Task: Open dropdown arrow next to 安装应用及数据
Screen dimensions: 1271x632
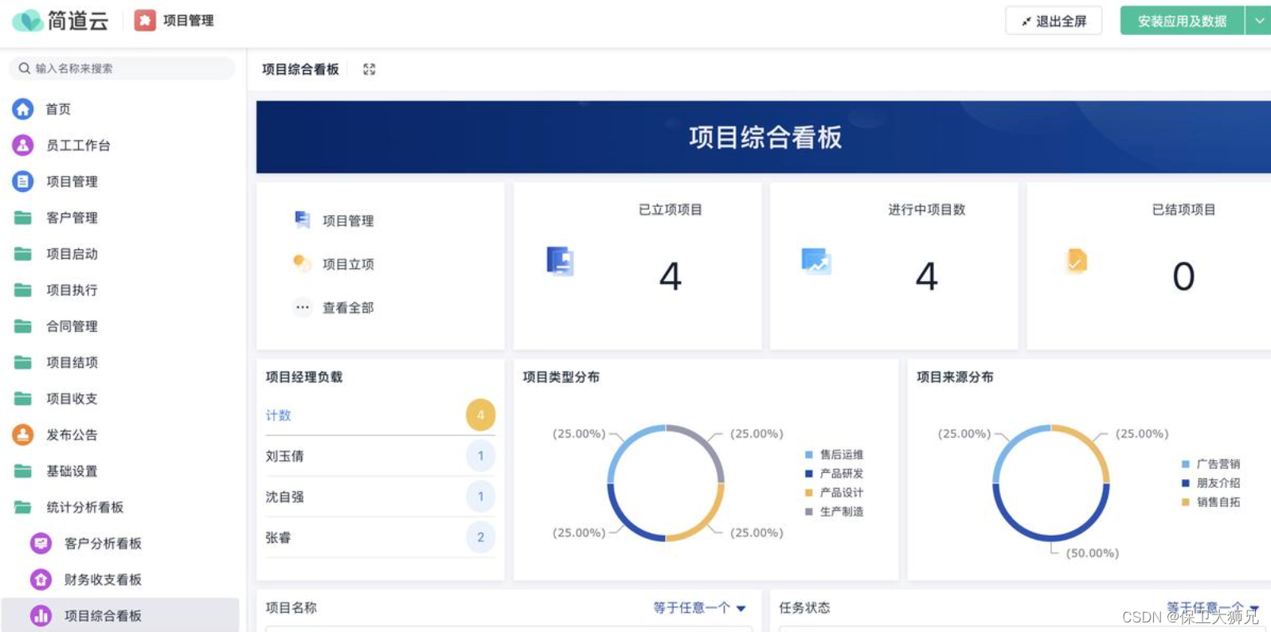Action: coord(1258,21)
